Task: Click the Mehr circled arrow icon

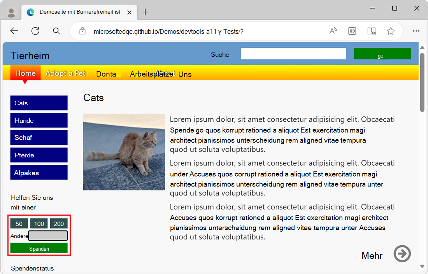Action: pos(402,254)
